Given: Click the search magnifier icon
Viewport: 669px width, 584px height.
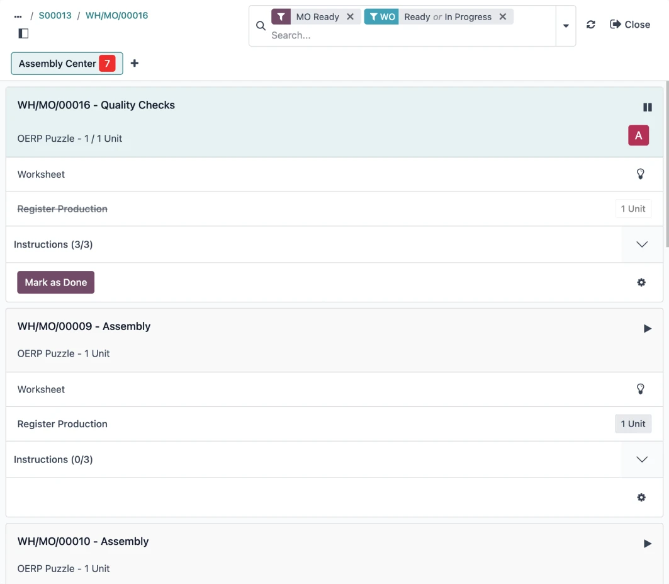Looking at the screenshot, I should pyautogui.click(x=261, y=26).
